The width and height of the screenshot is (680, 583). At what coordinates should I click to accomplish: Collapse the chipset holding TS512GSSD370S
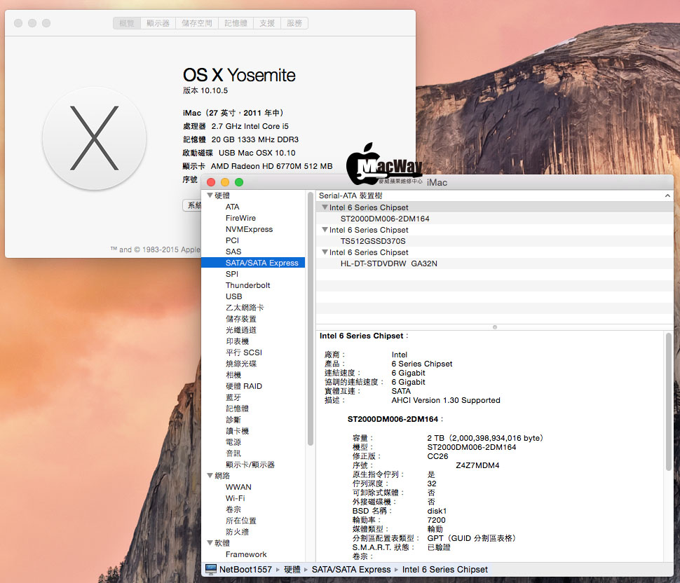(x=325, y=230)
